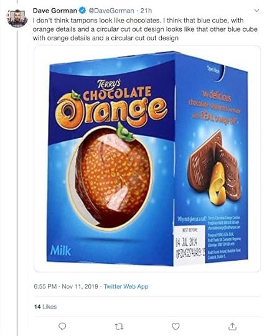This screenshot has height=336, width=267.
Task: Click the chocolate segments picture on box side
Action: [214, 169]
